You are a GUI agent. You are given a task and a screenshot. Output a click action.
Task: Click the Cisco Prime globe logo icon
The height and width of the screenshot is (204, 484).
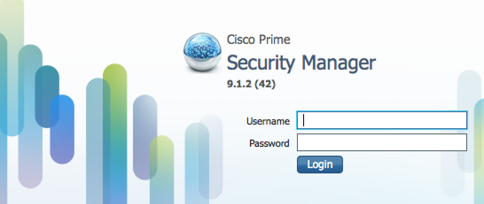click(x=202, y=54)
